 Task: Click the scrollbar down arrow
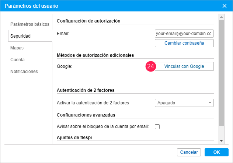click(x=221, y=141)
